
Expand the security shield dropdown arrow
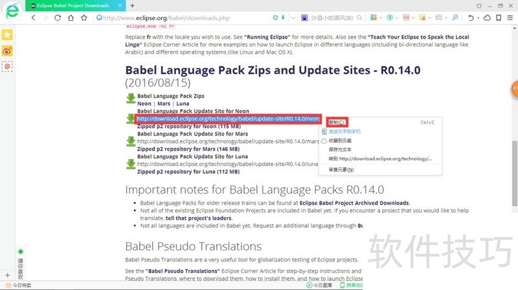(397, 18)
